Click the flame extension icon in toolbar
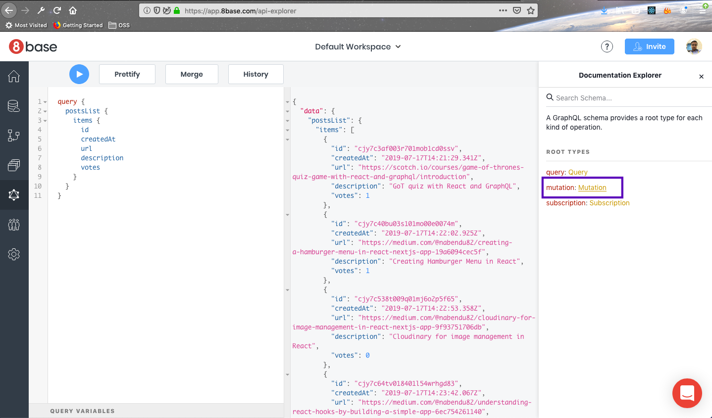The image size is (712, 418). click(667, 10)
